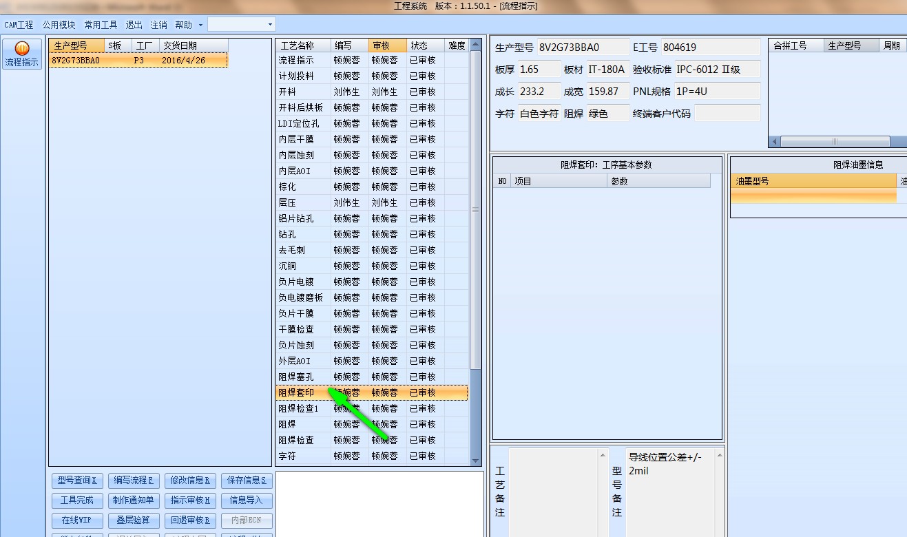Click the 参数 column header in parameter table
The width and height of the screenshot is (907, 537).
point(659,181)
